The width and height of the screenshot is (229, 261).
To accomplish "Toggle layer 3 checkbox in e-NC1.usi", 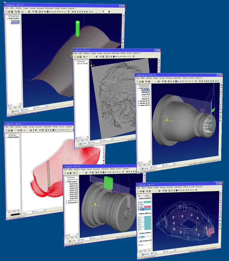I will click(139, 222).
